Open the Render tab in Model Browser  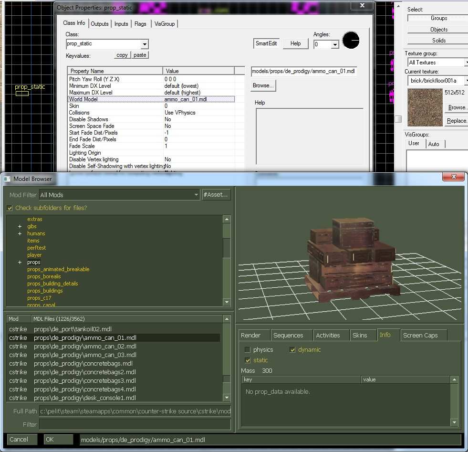(254, 335)
